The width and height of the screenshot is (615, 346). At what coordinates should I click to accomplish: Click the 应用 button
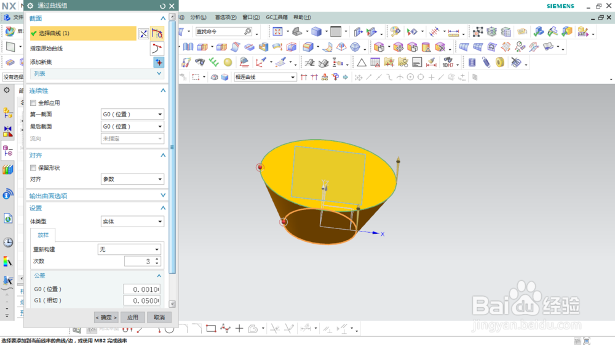(x=133, y=317)
